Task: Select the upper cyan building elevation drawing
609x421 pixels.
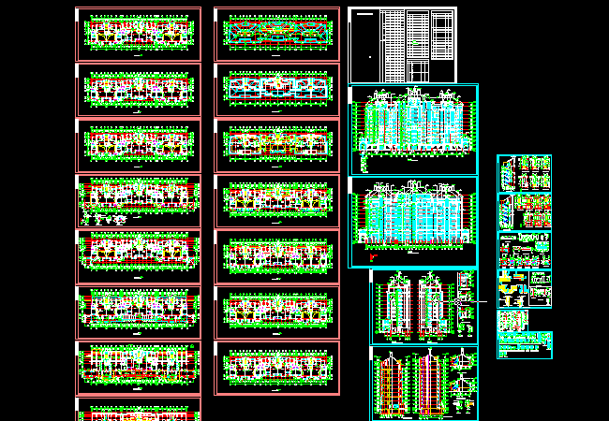Action: (x=413, y=129)
